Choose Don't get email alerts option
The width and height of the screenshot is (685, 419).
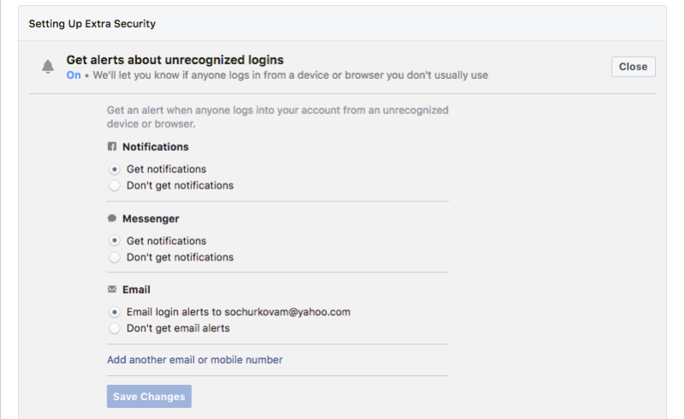tap(115, 328)
